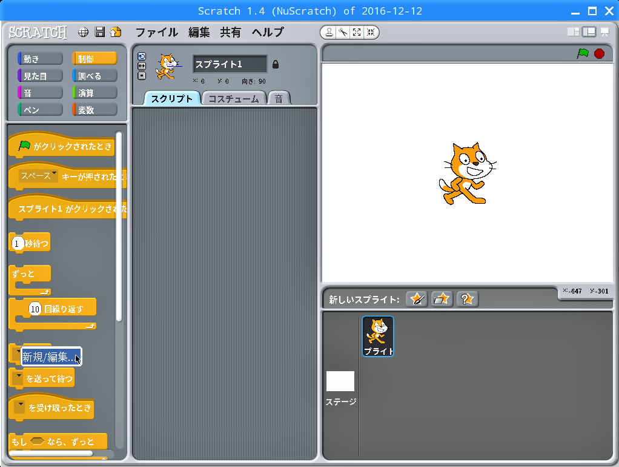Open the スペース key dropdown

click(38, 176)
